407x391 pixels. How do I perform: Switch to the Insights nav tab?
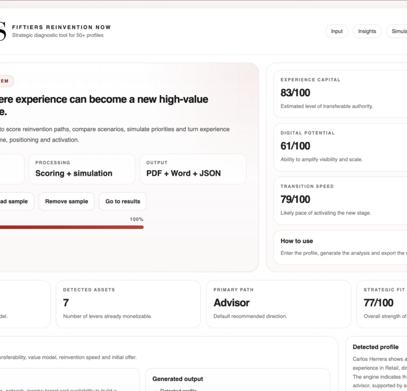[x=367, y=31]
